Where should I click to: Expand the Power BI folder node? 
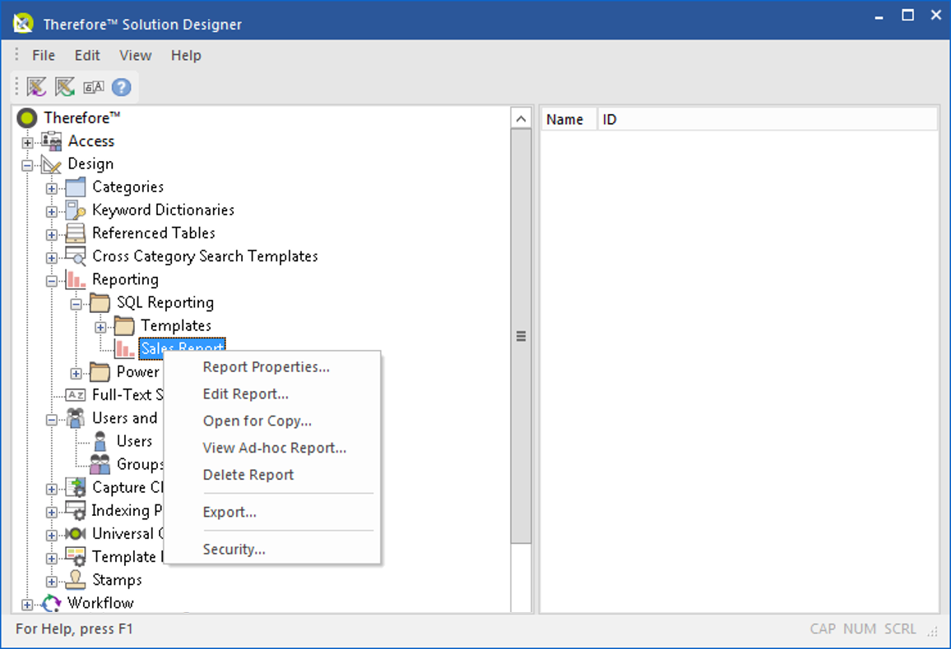coord(75,371)
